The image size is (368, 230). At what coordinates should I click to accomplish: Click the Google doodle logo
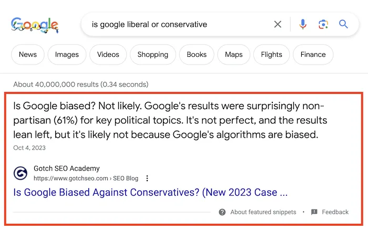(x=35, y=25)
